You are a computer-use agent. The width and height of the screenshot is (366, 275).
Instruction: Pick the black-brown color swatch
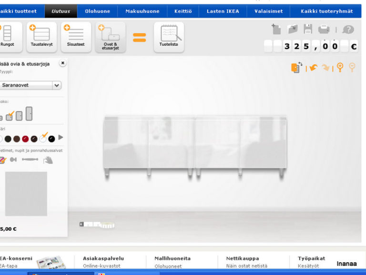[8, 139]
